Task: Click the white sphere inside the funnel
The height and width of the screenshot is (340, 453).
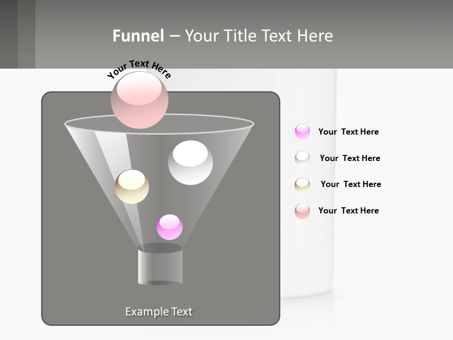Action: pyautogui.click(x=190, y=162)
